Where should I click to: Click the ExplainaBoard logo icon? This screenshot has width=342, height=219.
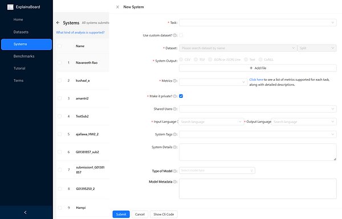[10, 7]
